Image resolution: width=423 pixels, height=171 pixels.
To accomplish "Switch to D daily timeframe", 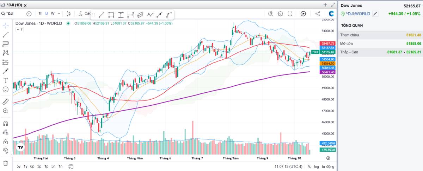I will point(47,13).
